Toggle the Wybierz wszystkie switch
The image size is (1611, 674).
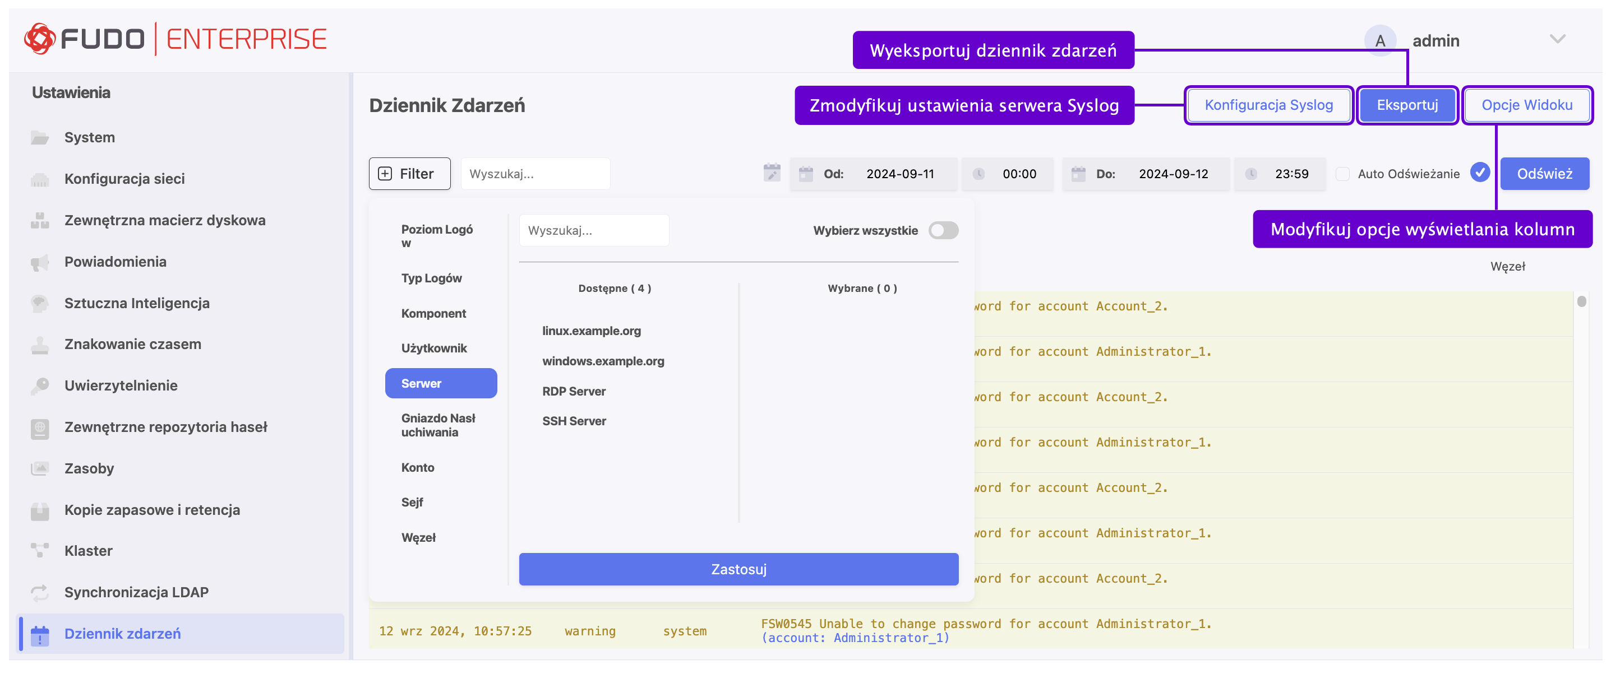tap(943, 230)
